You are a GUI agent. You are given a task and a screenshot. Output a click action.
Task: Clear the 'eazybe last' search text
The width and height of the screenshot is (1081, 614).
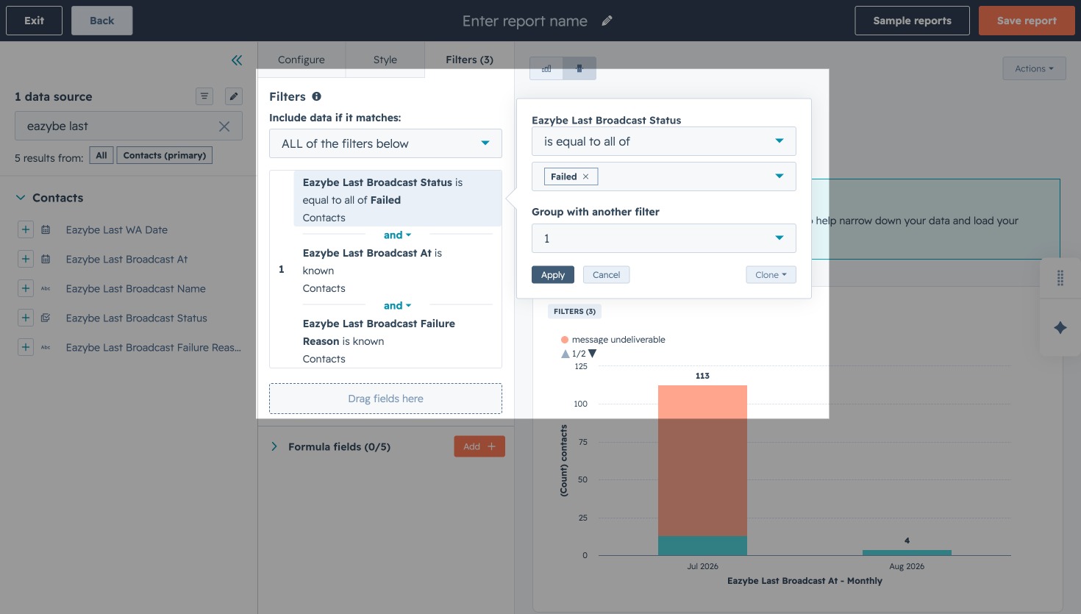pyautogui.click(x=224, y=126)
